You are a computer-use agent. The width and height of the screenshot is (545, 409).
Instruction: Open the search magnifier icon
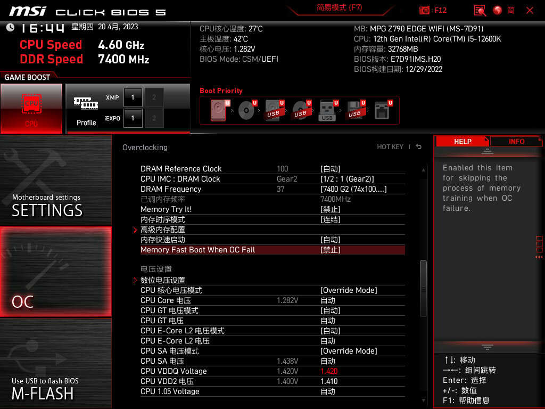[x=478, y=10]
